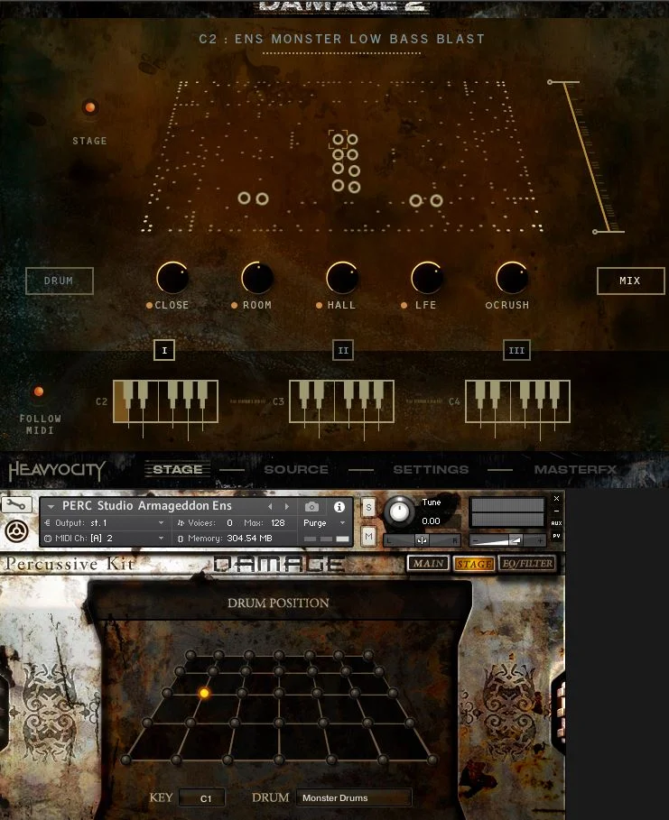Viewport: 669px width, 820px height.
Task: Click the ROOM mic level knob
Action: pyautogui.click(x=257, y=277)
